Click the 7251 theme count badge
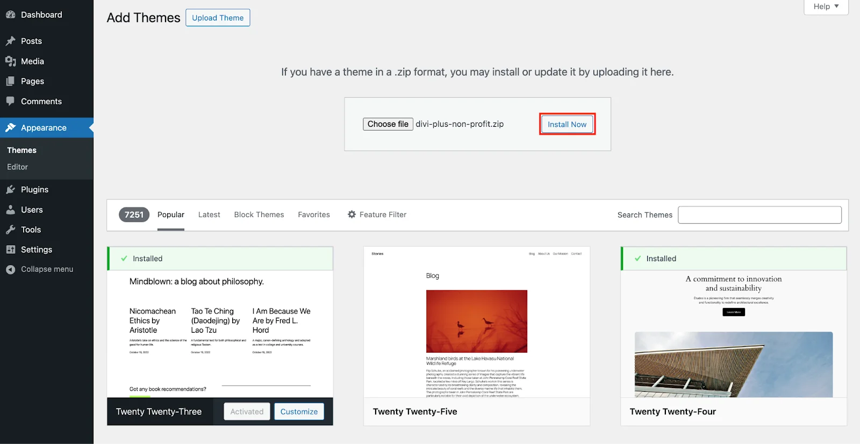The width and height of the screenshot is (860, 444). click(x=134, y=214)
